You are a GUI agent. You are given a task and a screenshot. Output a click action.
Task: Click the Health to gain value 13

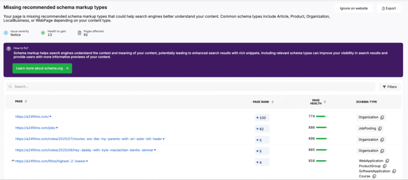click(49, 35)
